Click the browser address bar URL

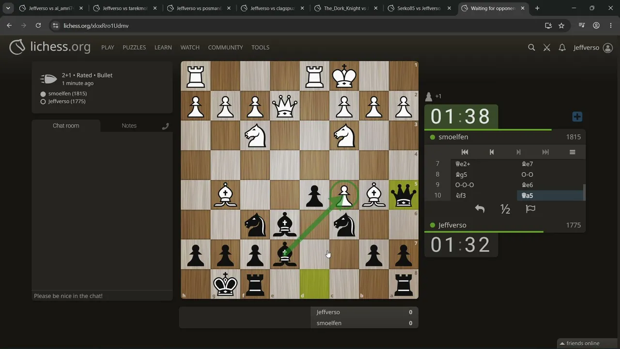(x=96, y=26)
